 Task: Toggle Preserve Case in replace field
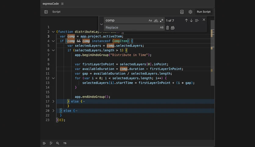click(x=161, y=28)
